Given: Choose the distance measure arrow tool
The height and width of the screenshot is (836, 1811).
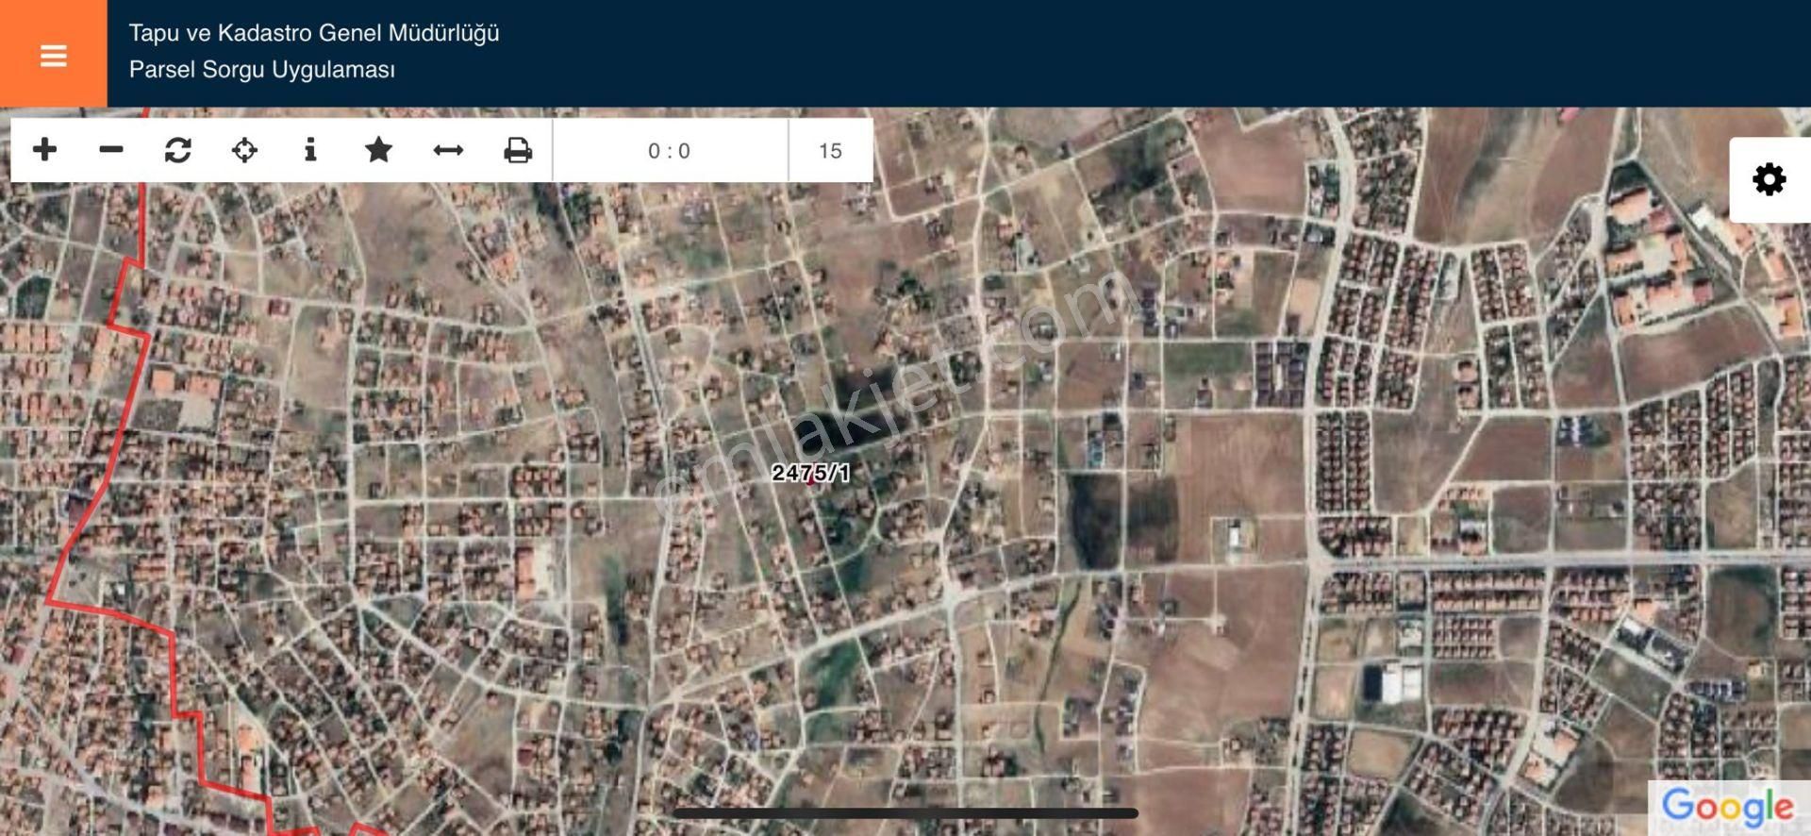Looking at the screenshot, I should pos(448,150).
